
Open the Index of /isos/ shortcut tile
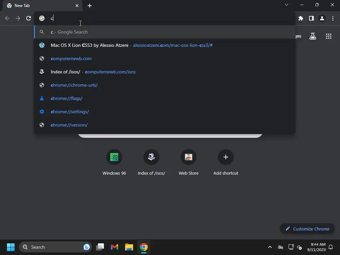click(151, 162)
